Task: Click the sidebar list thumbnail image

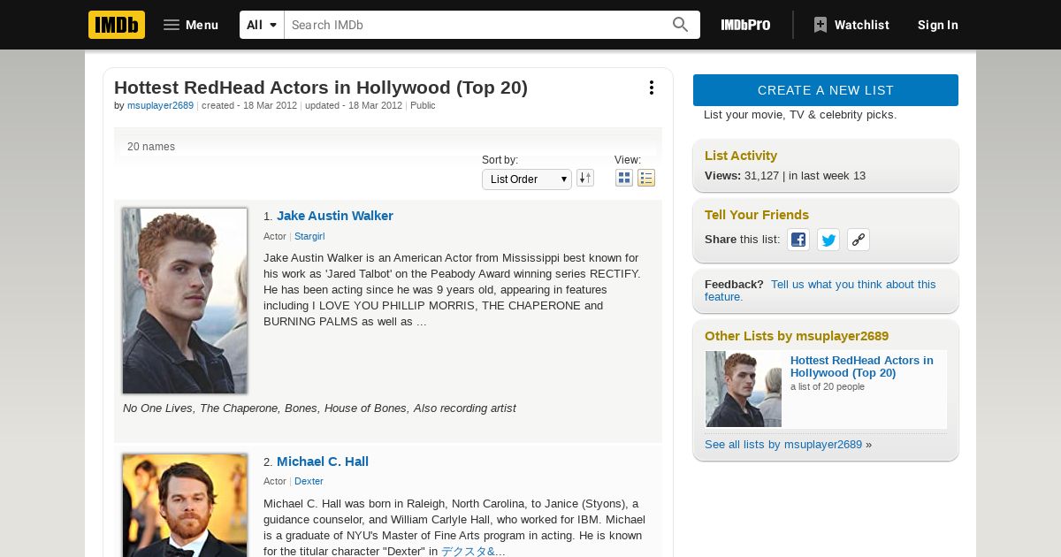Action: [x=744, y=389]
